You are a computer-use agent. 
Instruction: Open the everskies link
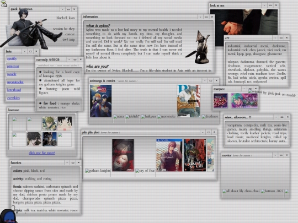click(x=13, y=98)
